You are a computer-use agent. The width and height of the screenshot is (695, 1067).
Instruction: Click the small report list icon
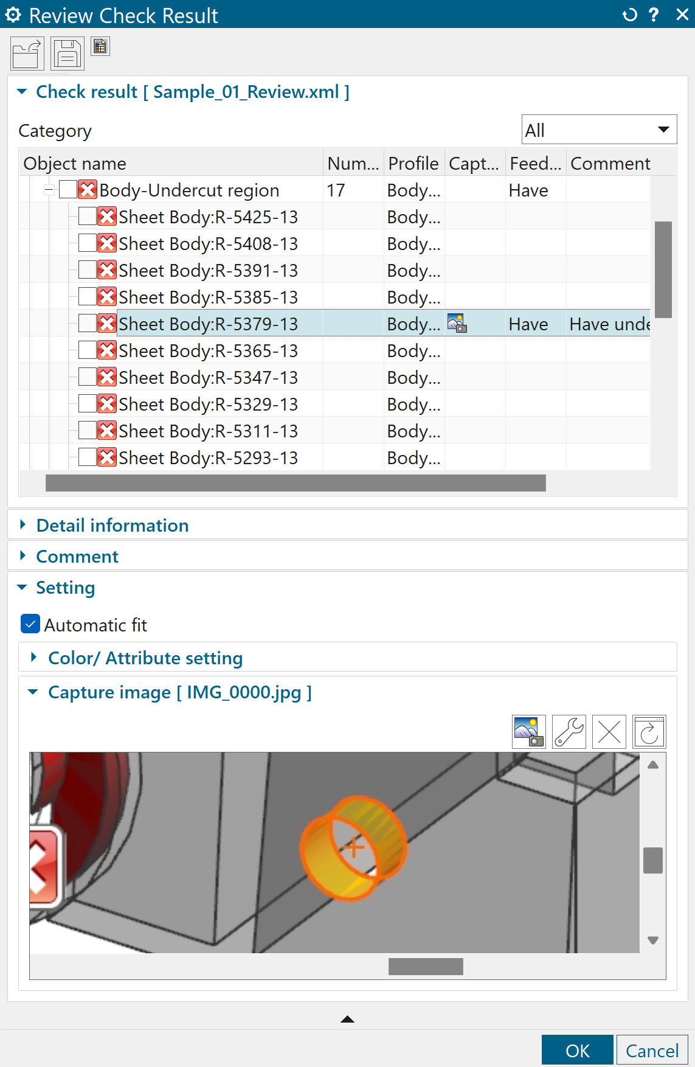pyautogui.click(x=100, y=46)
